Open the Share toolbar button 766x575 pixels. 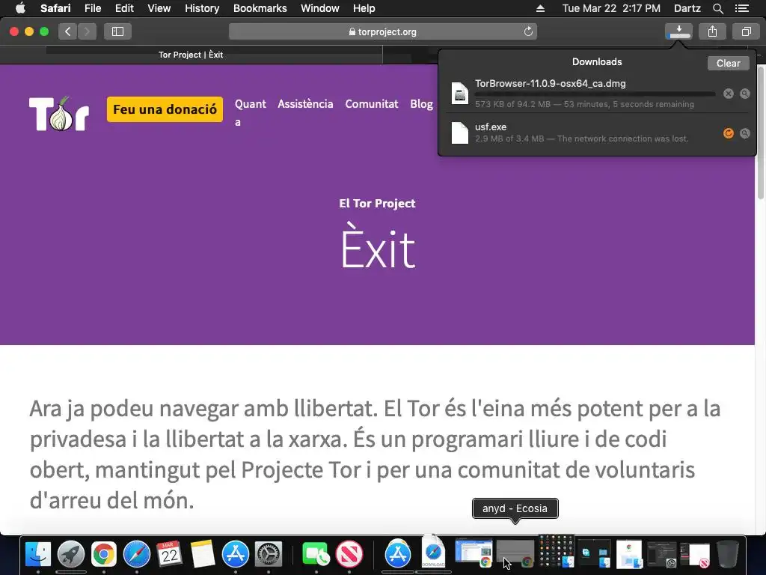712,31
